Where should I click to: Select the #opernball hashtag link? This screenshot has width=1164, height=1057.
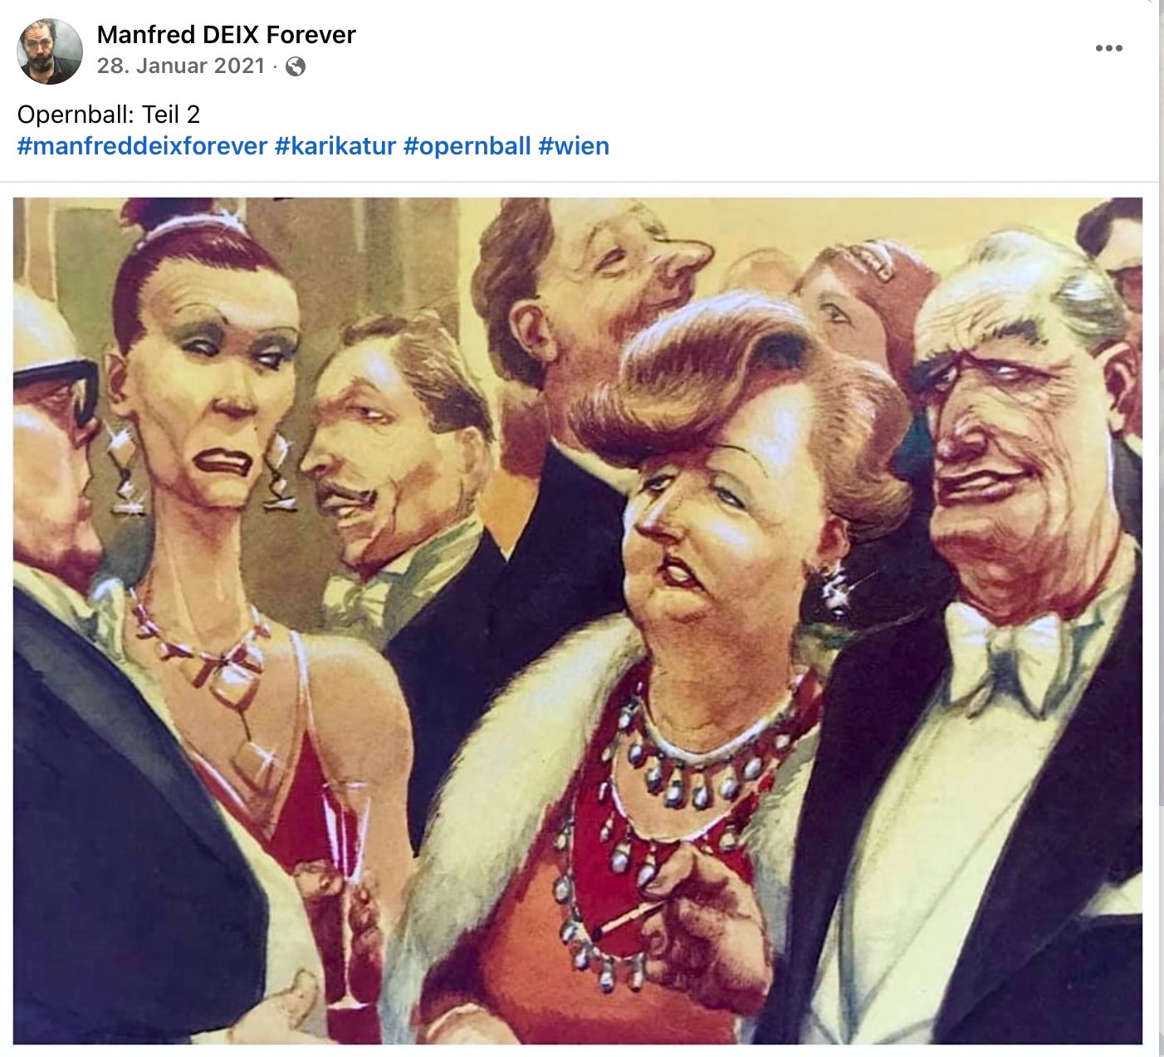467,146
